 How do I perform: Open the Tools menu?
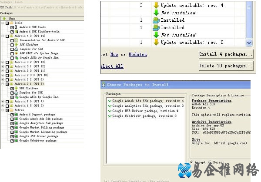pos(18,2)
